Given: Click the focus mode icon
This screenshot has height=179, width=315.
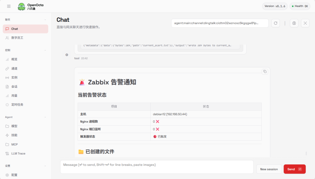Looking at the screenshot, I should click(305, 23).
